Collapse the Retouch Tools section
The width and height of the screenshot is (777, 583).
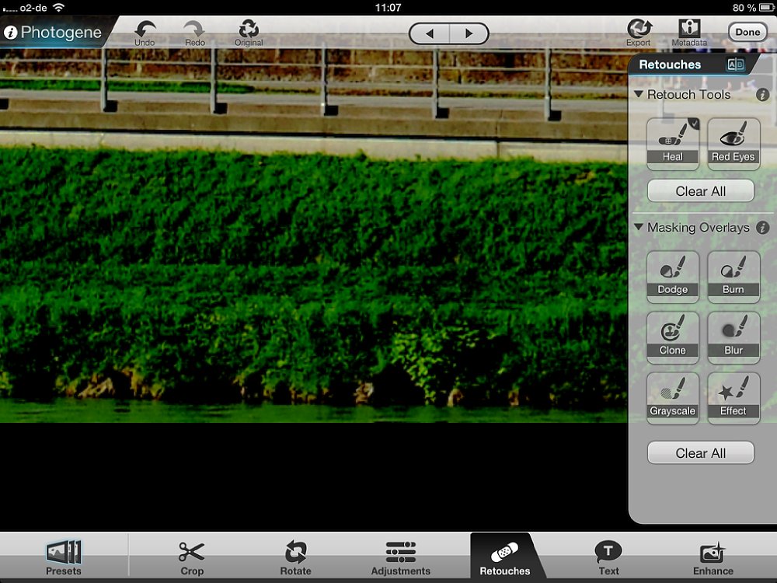pos(639,94)
